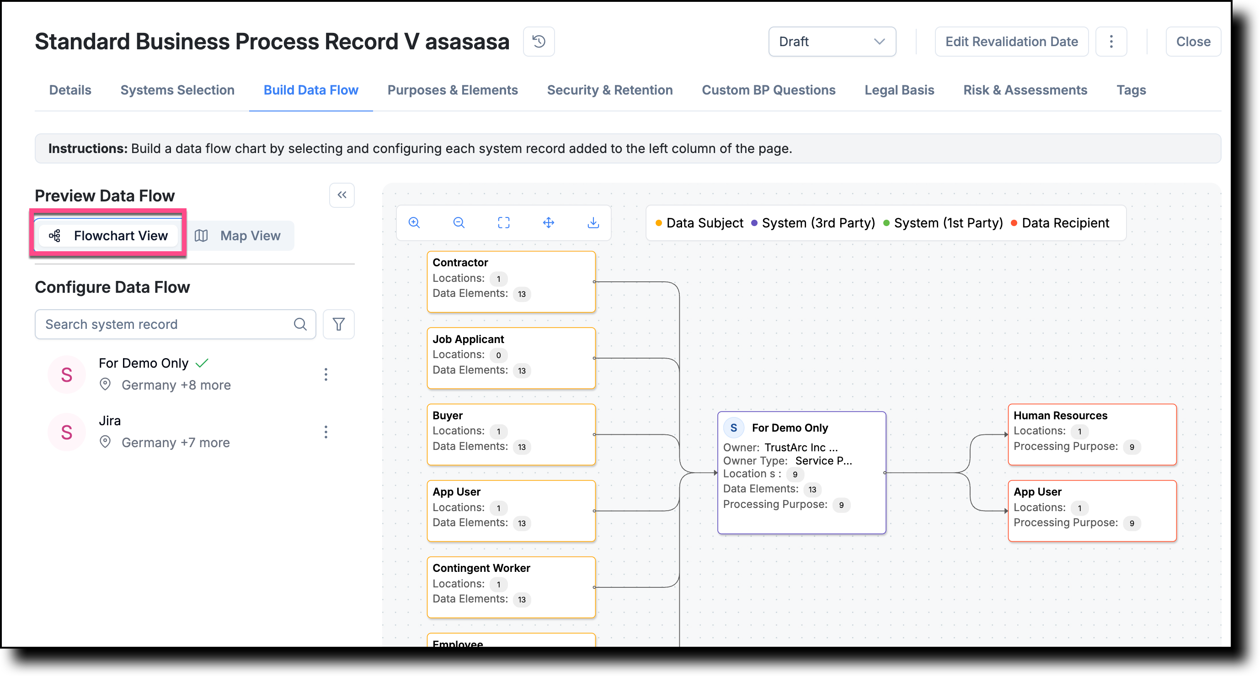Collapse the left panel with double chevron
Screen dimensions: 1260x676
pos(342,195)
